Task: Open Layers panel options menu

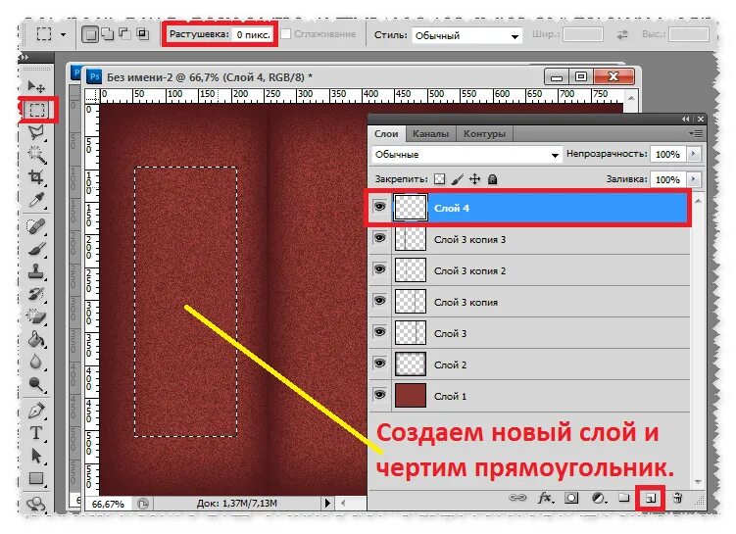Action: coord(696,134)
